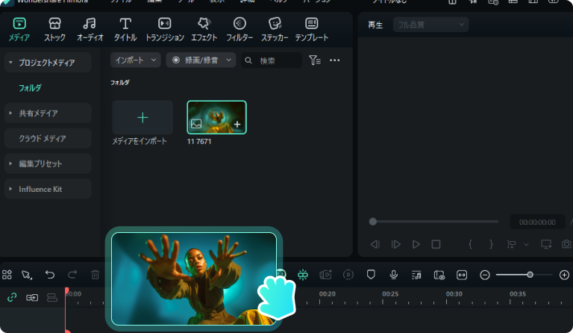Switch to the タイトル tab
This screenshot has width=573, height=333.
click(125, 29)
